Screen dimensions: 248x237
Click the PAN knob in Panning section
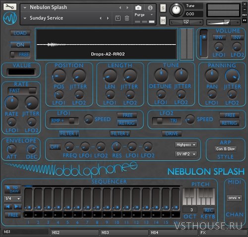212,76
